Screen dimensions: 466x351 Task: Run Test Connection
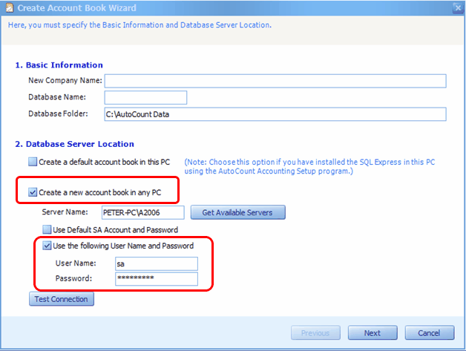coord(61,300)
